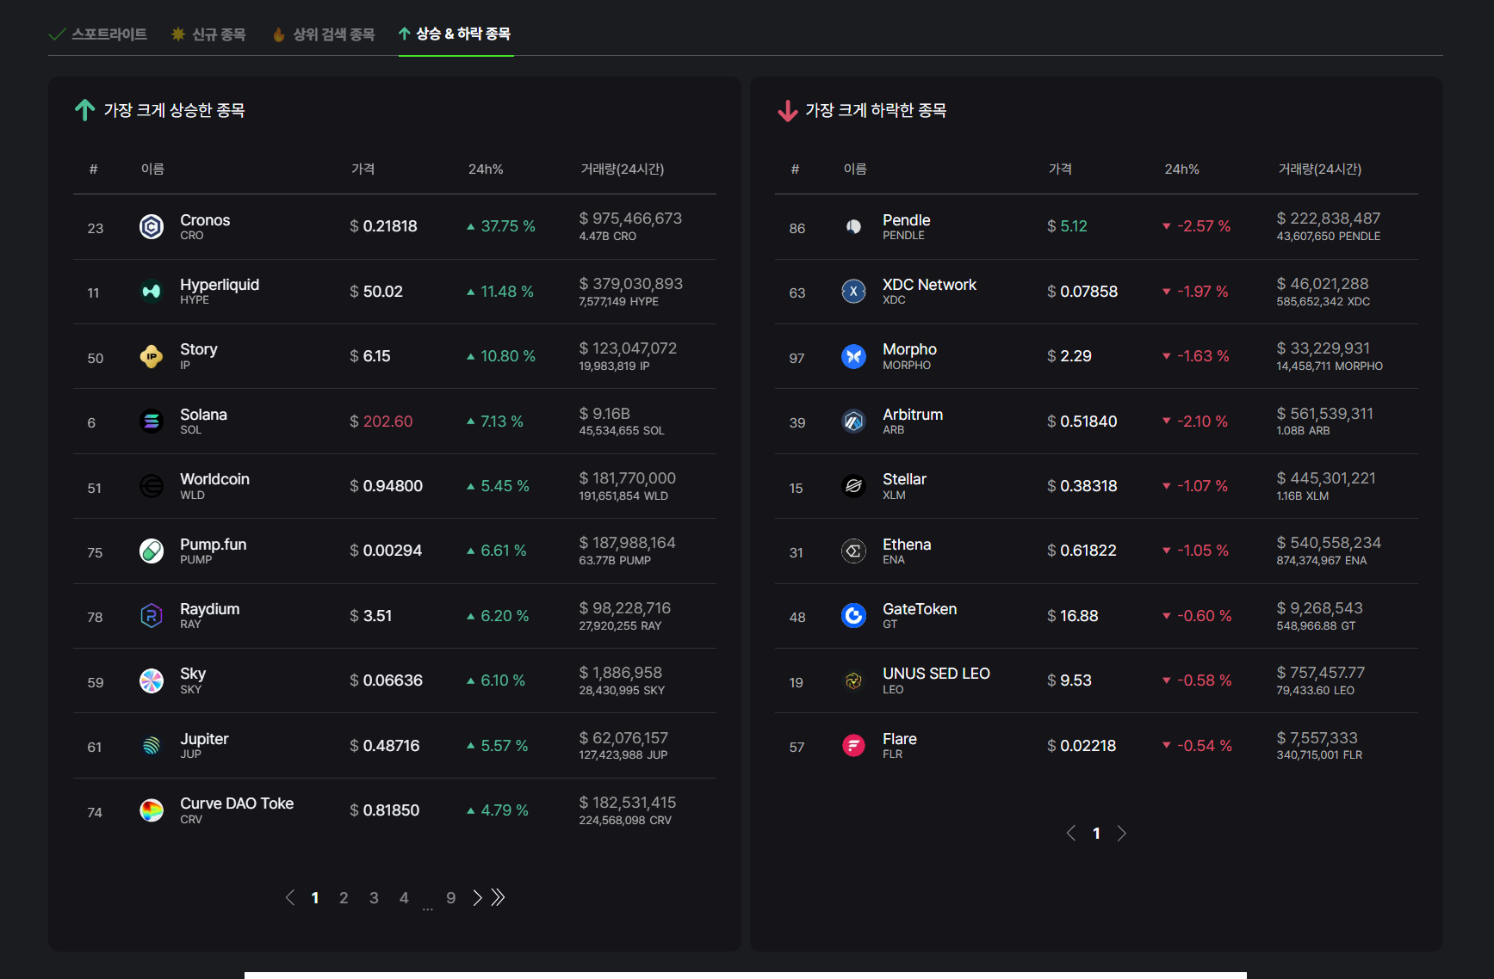Sort gainers by 24h% column header

(x=486, y=169)
